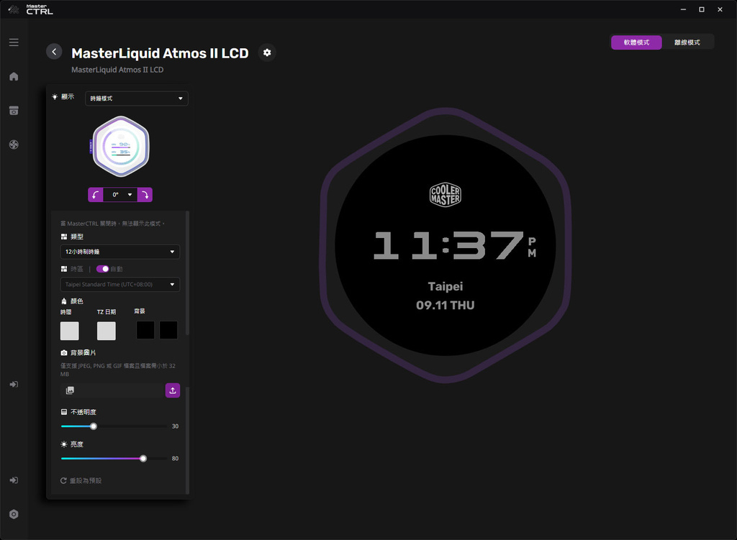Image resolution: width=737 pixels, height=540 pixels.
Task: Click the paint bucket icon beside 顏色
Action: click(x=64, y=301)
